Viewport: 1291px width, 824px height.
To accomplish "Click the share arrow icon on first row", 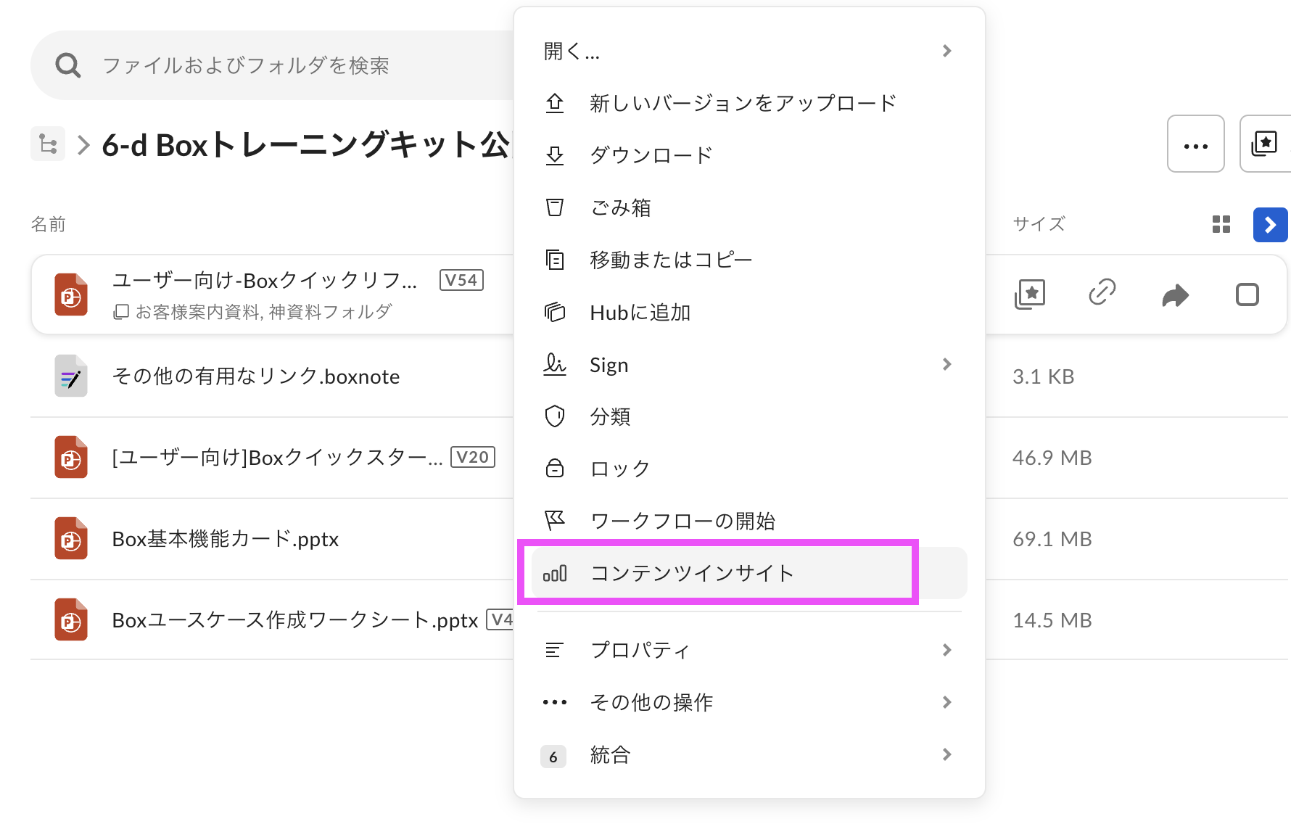I will tap(1175, 294).
